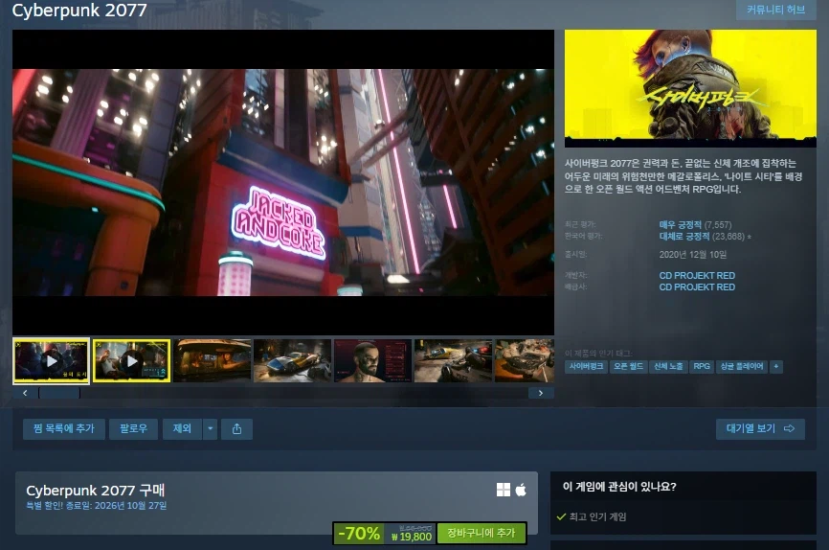Click the plus button to add tags
This screenshot has height=550, width=829.
pos(776,366)
